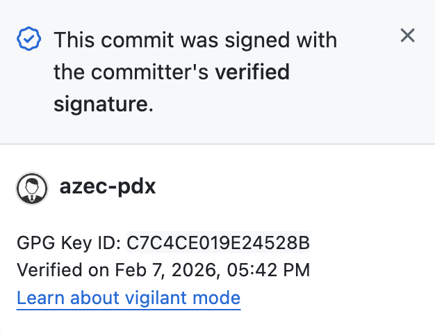Click 'the' beginning the second header line

coord(69,72)
